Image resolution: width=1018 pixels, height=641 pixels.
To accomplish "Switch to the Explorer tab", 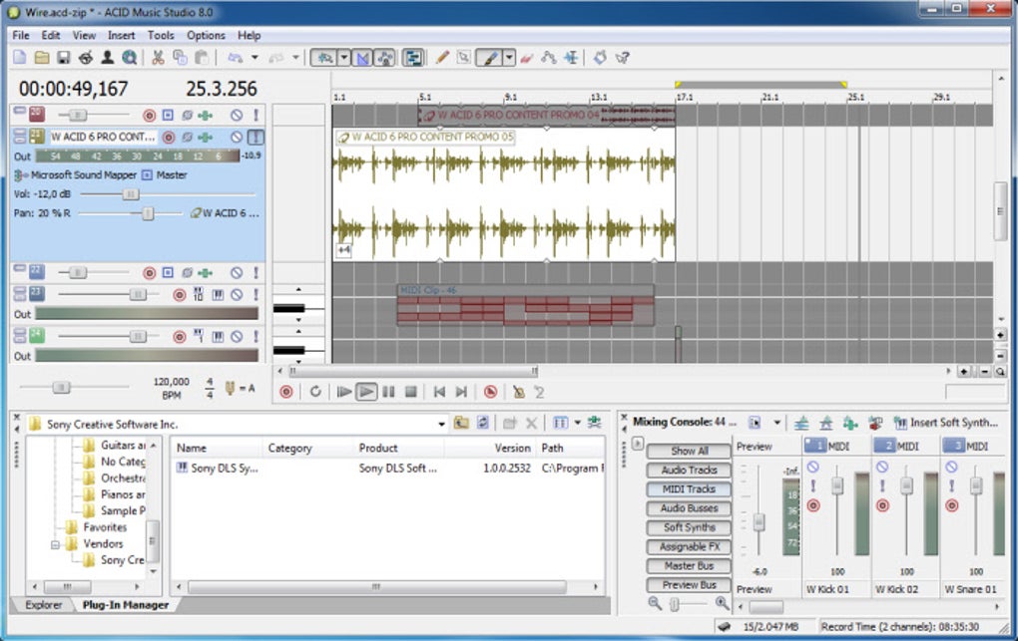I will click(x=43, y=605).
